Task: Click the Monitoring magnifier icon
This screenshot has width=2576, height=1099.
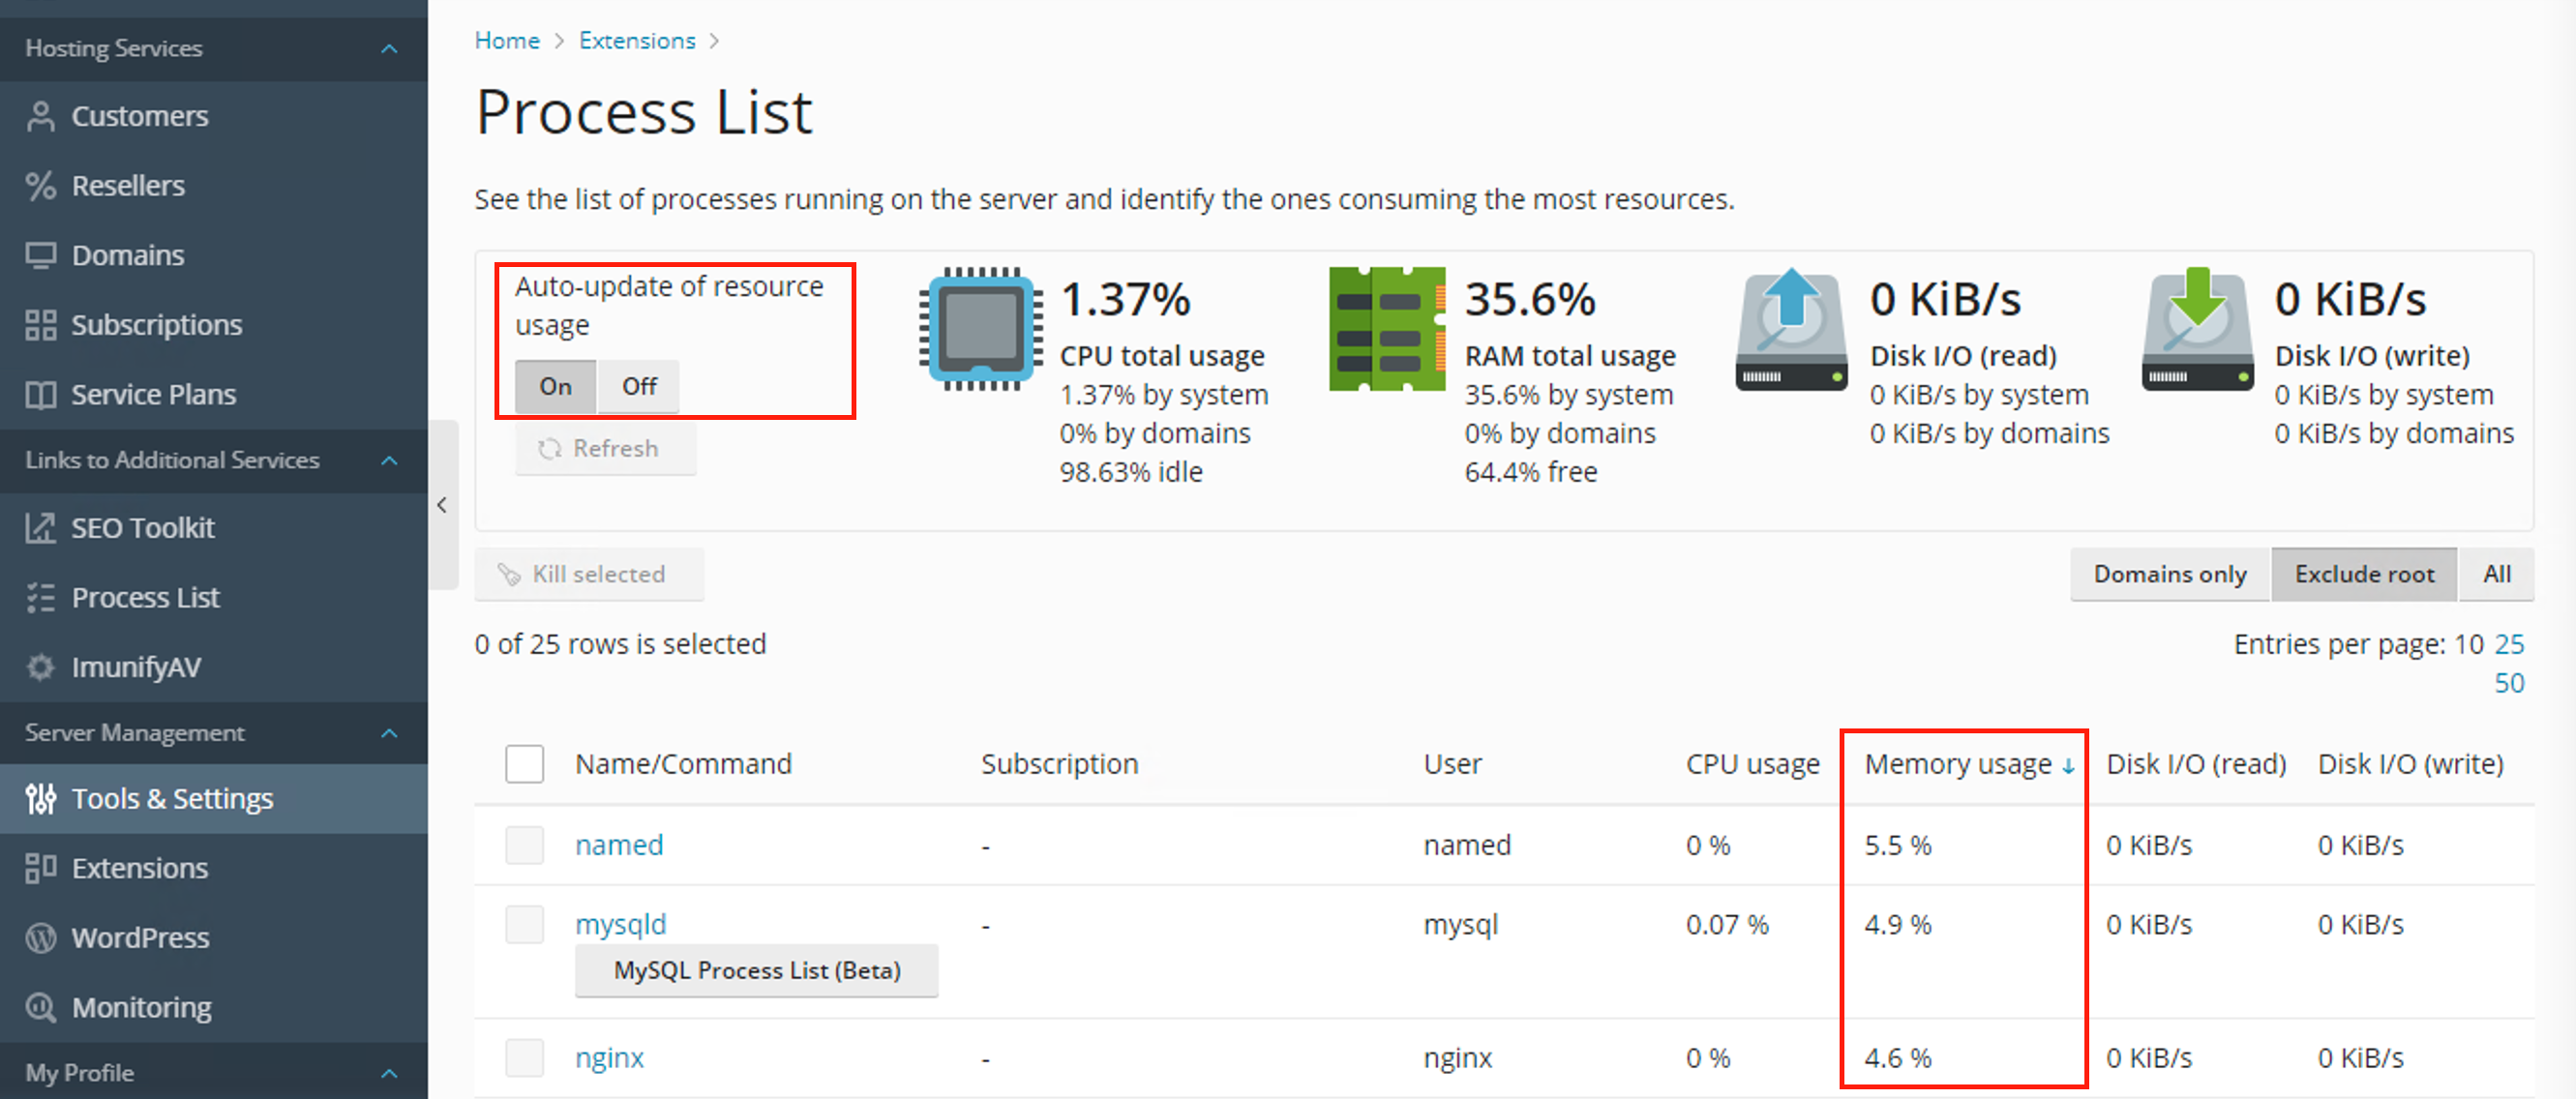Action: pos(41,1007)
